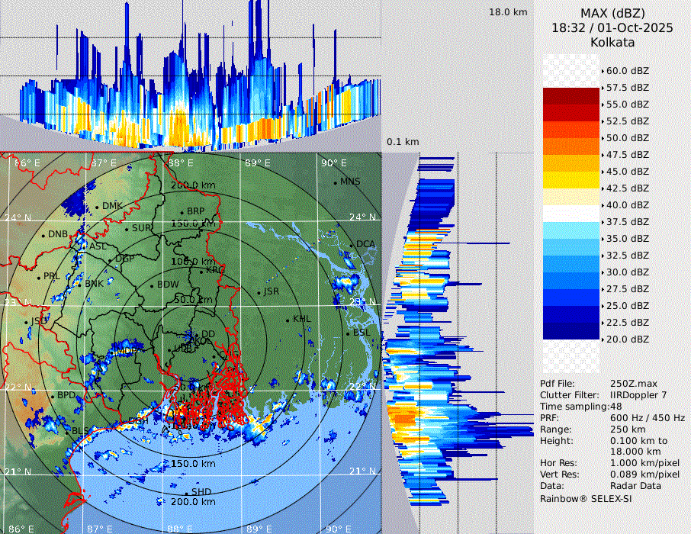This screenshot has height=534, width=691.
Task: Click the JSR station marker
Action: tap(258, 292)
